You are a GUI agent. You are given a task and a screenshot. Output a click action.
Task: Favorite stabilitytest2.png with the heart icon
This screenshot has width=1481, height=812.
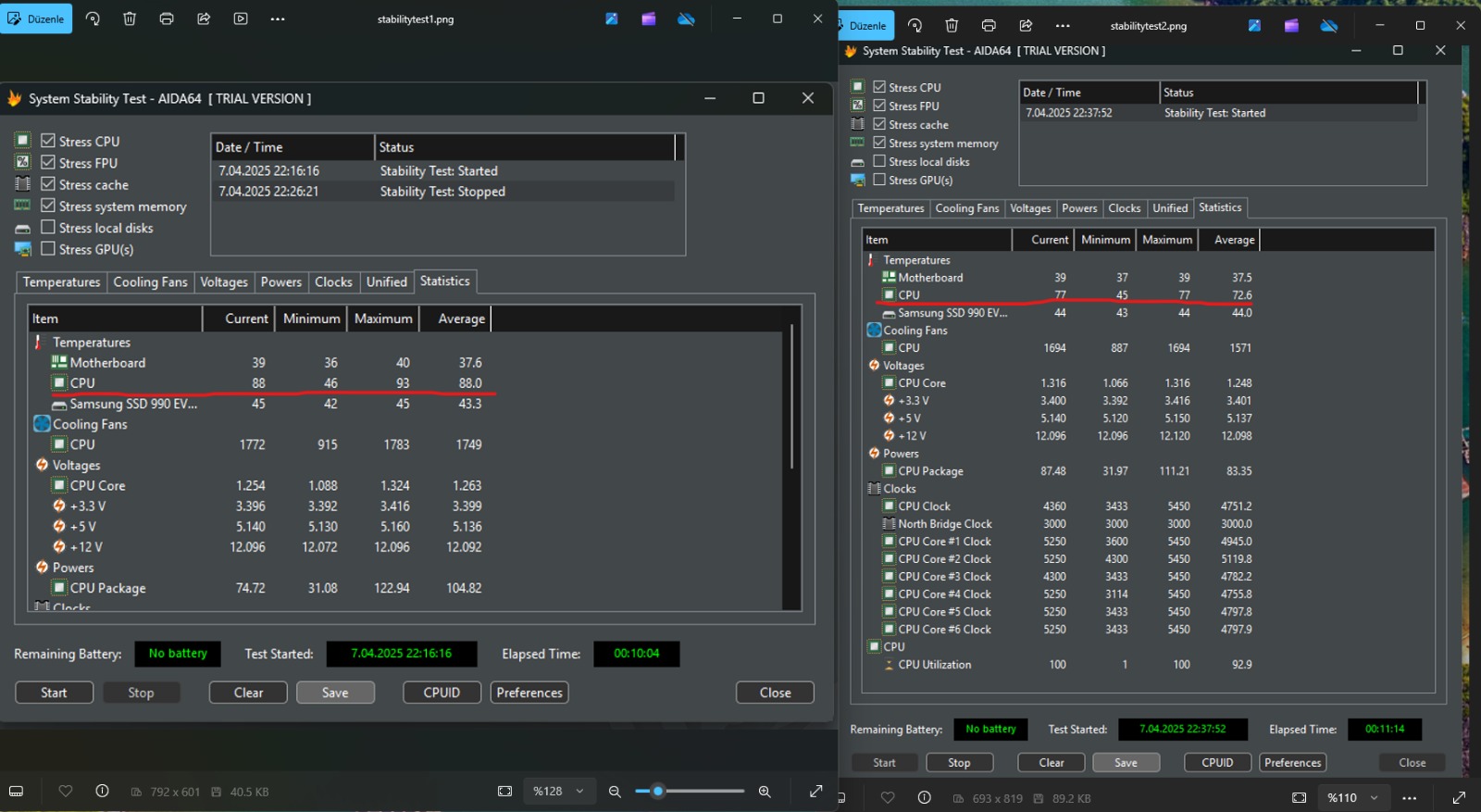click(x=888, y=797)
